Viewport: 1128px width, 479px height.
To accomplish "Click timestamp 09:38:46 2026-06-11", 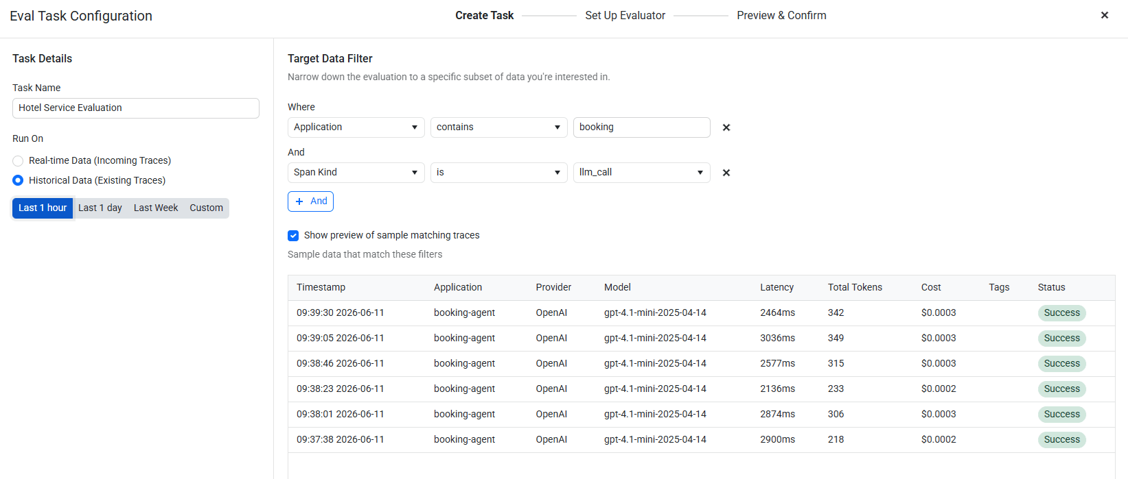I will [341, 364].
